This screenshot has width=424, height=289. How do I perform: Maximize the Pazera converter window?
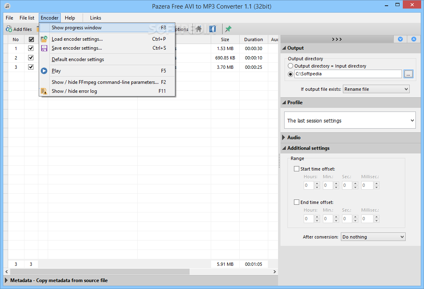tap(397, 4)
